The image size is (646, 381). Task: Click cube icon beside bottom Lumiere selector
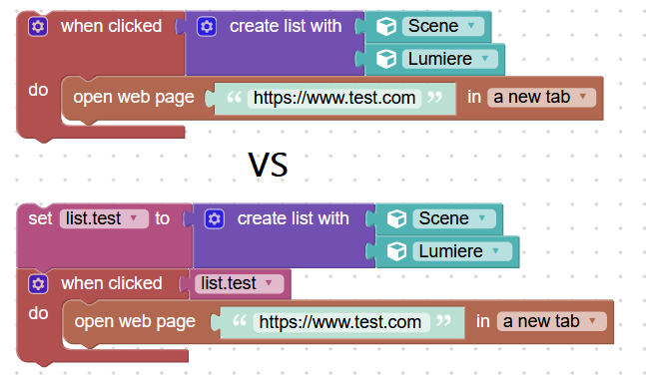tap(396, 251)
